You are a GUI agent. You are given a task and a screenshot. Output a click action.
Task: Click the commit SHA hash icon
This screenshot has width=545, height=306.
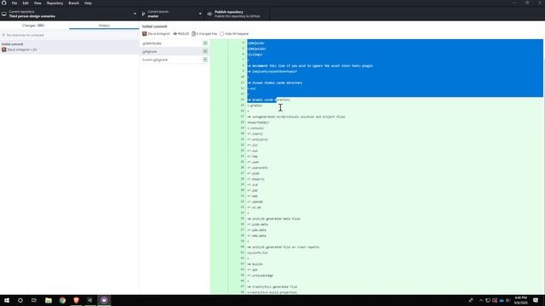click(x=175, y=34)
